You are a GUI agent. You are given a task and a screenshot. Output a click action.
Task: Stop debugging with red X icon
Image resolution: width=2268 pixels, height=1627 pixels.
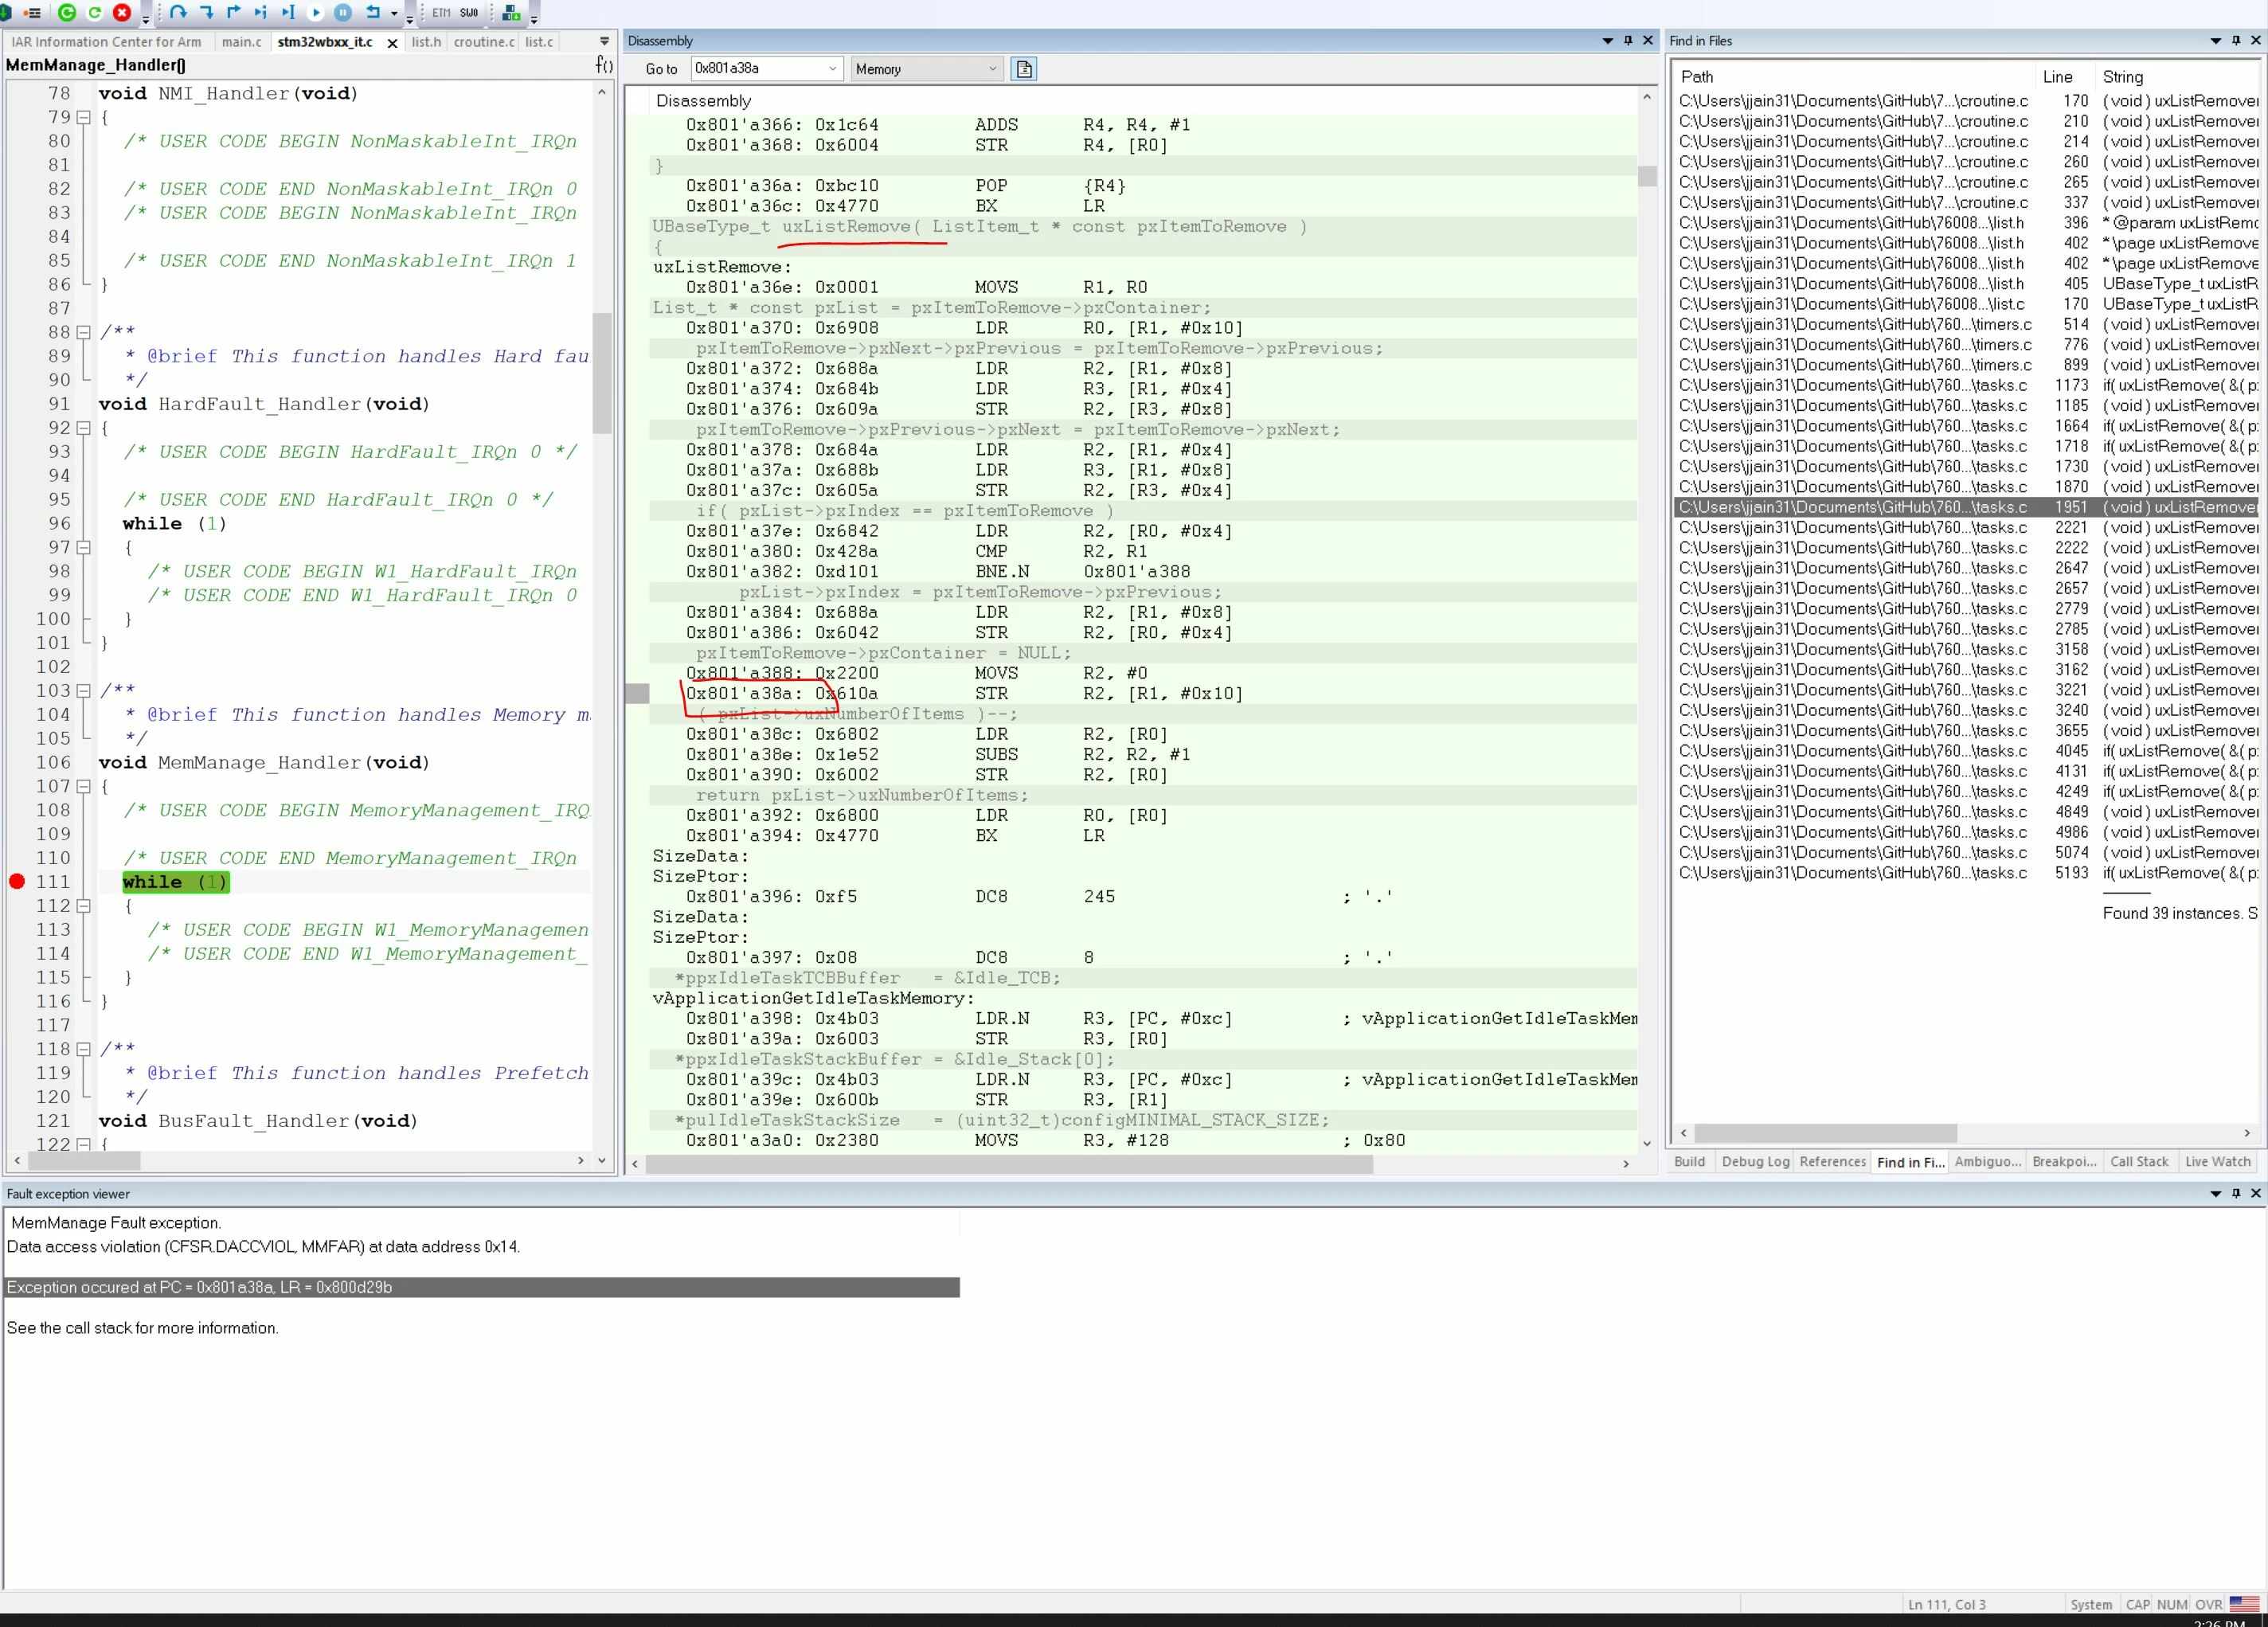pyautogui.click(x=122, y=13)
